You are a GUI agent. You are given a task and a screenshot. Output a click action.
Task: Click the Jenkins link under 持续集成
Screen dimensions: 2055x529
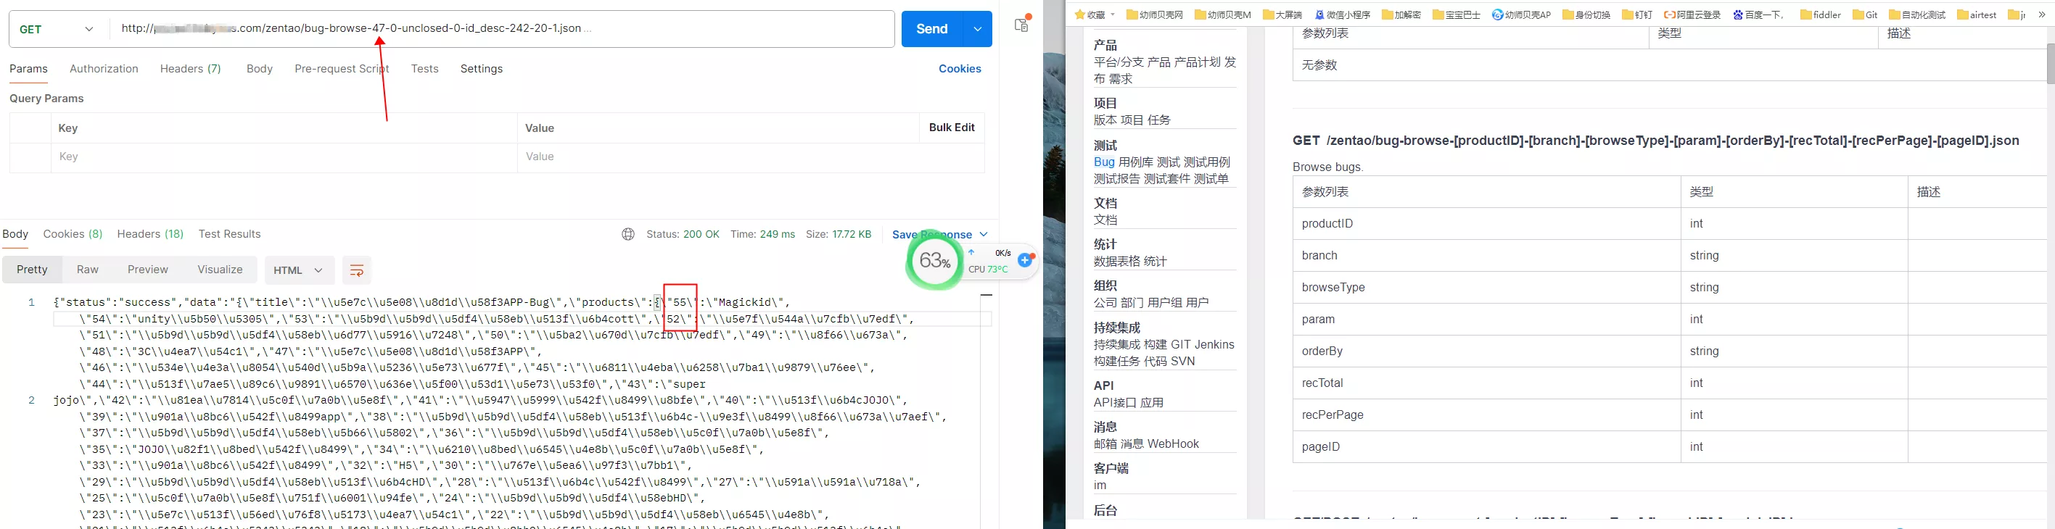point(1215,344)
